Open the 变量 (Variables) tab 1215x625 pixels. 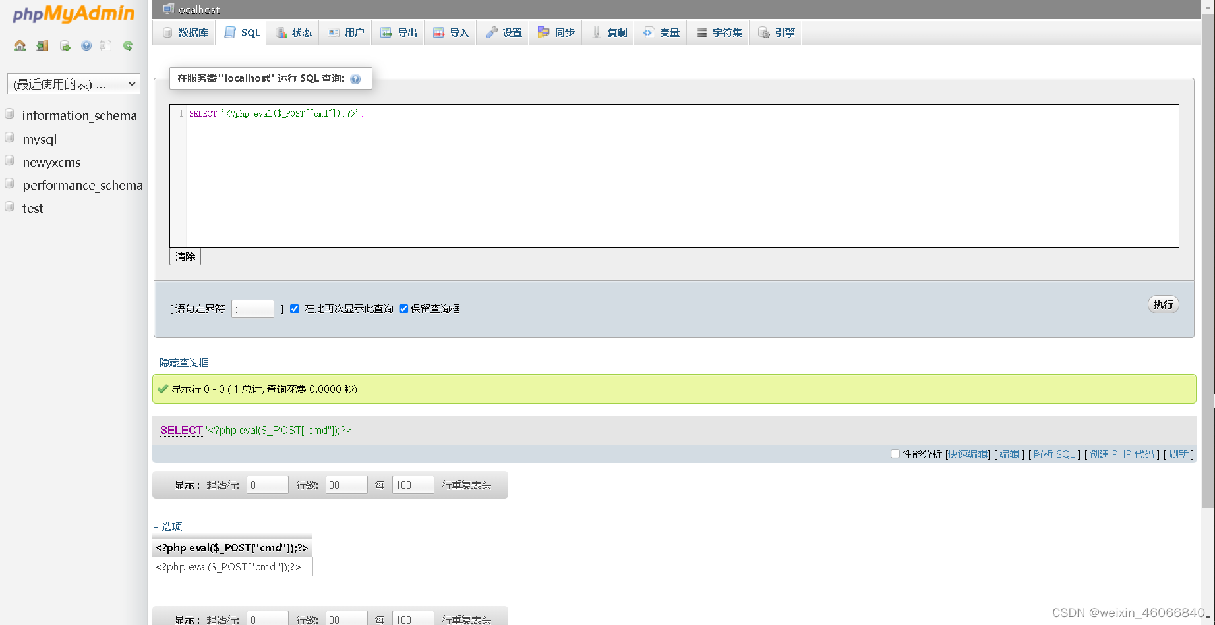(x=661, y=32)
